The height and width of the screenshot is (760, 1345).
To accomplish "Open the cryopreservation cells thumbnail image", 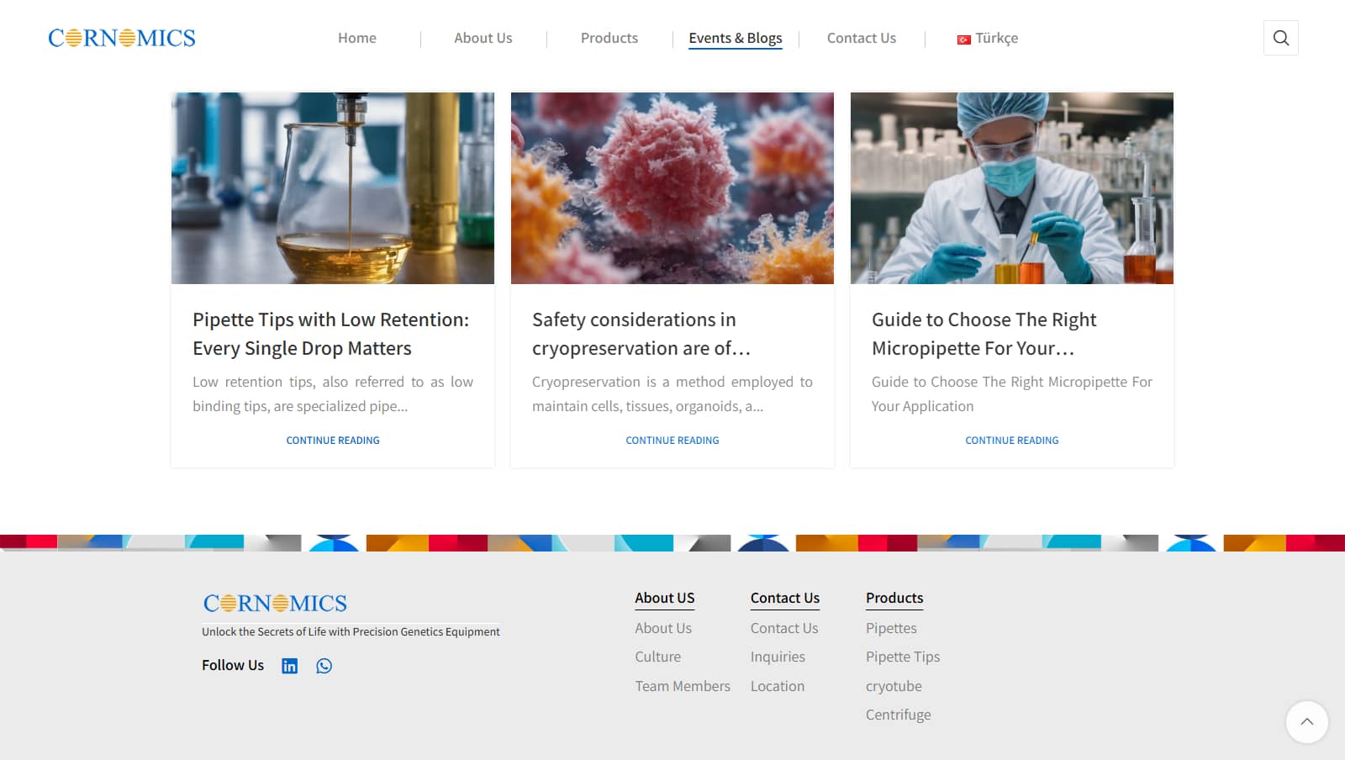I will coord(672,187).
